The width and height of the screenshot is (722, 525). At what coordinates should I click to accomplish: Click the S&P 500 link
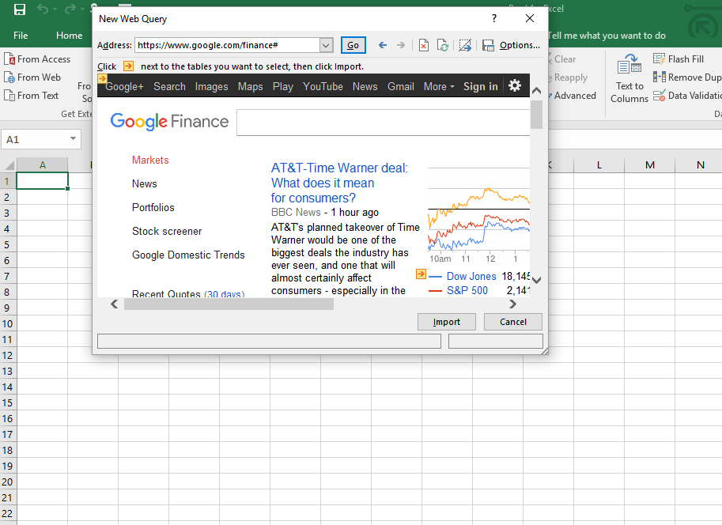(467, 291)
